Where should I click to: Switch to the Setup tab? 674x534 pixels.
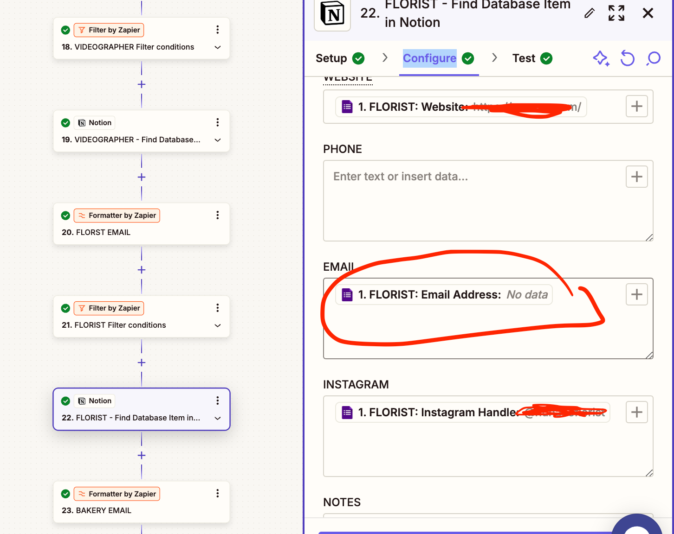point(340,58)
